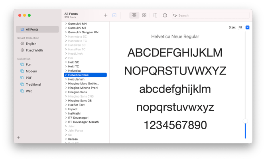266x161 pixels.
Task: Expand the Gurmukhi MN font family
Action: point(66,24)
